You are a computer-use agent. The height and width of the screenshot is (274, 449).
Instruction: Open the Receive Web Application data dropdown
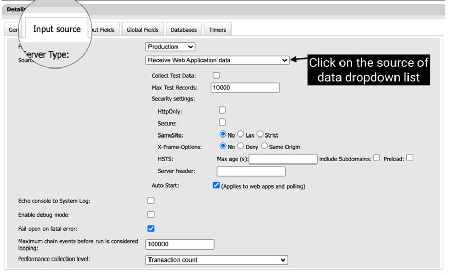coord(217,60)
